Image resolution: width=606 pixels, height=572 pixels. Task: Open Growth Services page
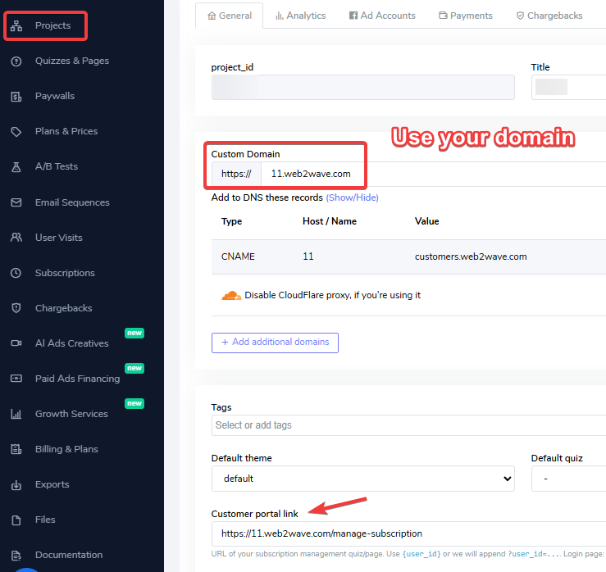(x=71, y=414)
